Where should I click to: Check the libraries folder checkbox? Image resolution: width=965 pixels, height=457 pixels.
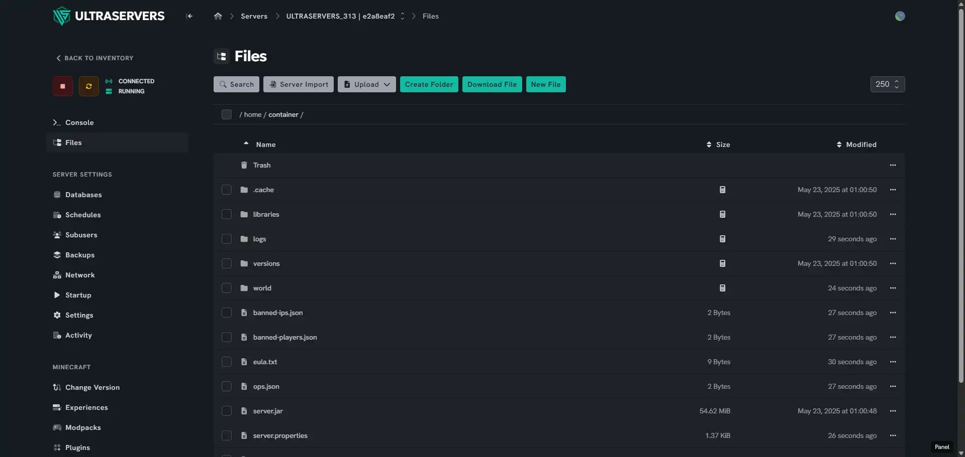(227, 214)
